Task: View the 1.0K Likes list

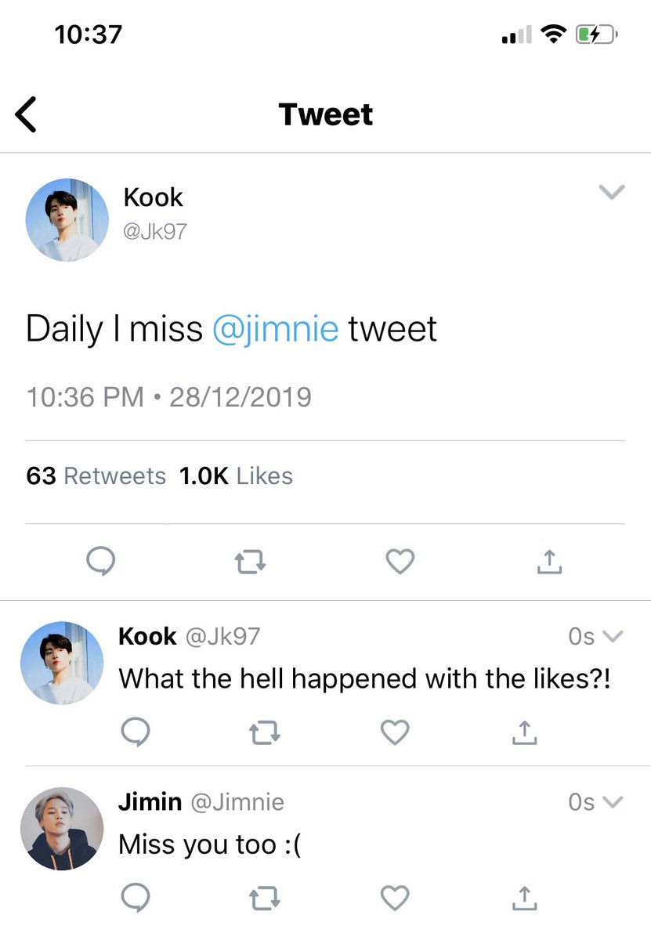Action: point(236,476)
